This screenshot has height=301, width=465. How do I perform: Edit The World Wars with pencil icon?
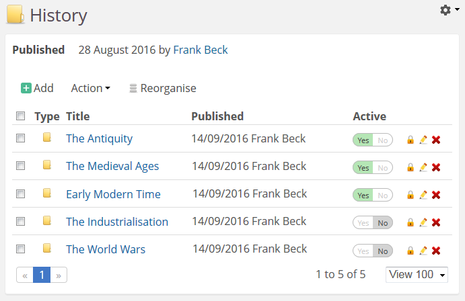(423, 251)
